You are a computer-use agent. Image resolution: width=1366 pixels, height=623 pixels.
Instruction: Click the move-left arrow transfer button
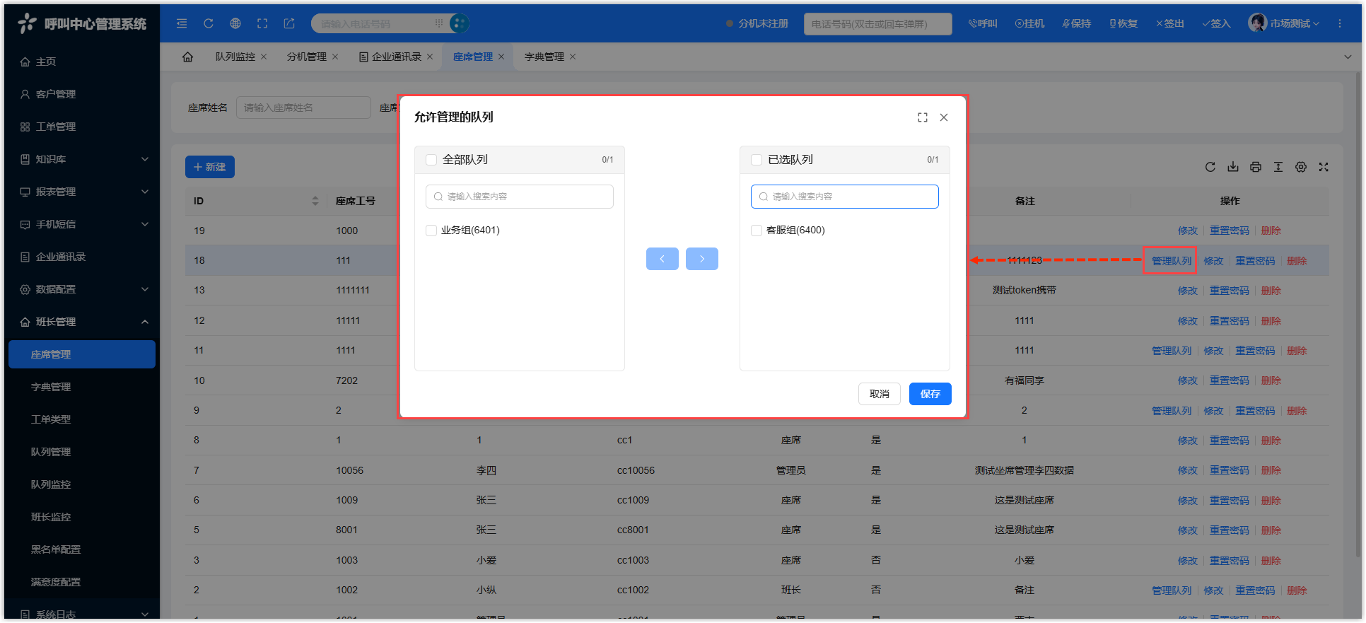662,259
